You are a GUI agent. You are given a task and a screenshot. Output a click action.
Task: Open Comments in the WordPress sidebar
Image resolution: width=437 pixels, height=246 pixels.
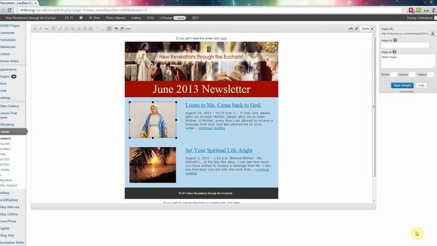pyautogui.click(x=8, y=33)
